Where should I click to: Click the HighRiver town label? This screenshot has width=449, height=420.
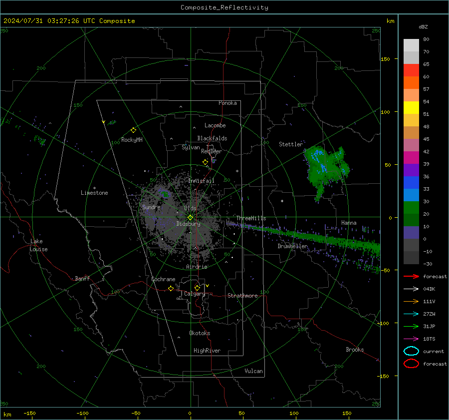[207, 351]
